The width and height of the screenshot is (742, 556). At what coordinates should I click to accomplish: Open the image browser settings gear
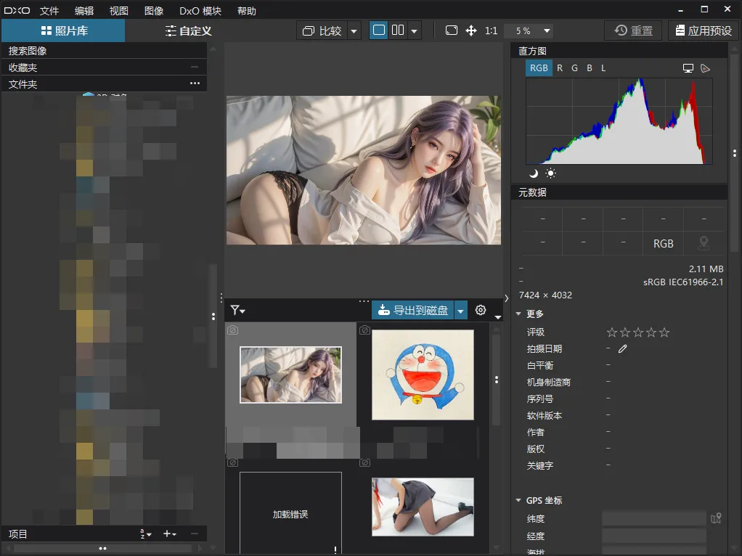[x=481, y=310]
